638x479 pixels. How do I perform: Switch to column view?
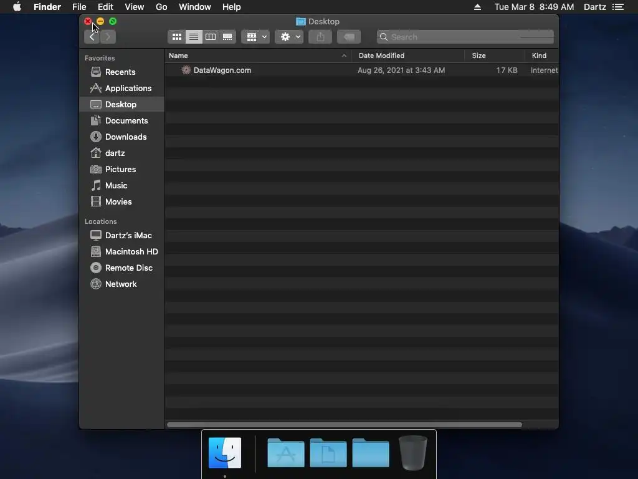211,37
